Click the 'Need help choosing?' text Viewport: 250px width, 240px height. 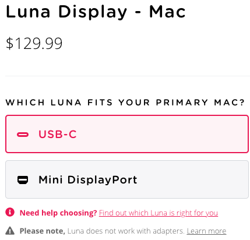point(58,213)
